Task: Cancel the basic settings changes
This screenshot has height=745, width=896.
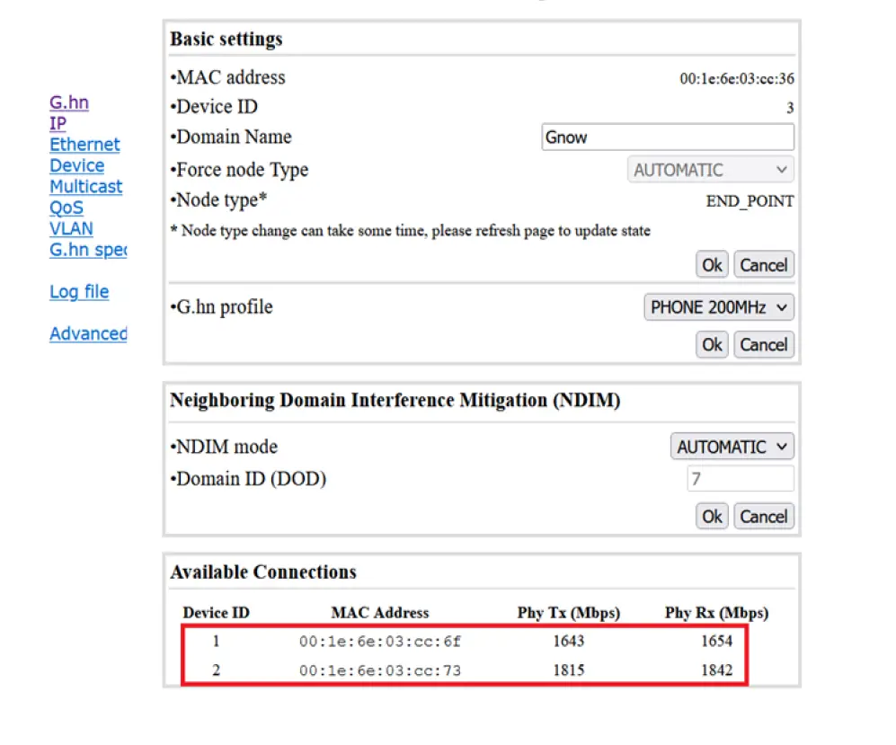Action: click(763, 265)
